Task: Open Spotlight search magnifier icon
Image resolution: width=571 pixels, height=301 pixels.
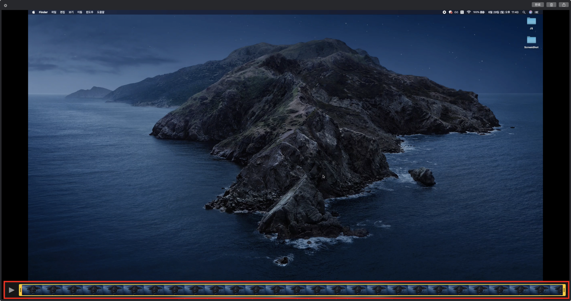Action: tap(524, 12)
